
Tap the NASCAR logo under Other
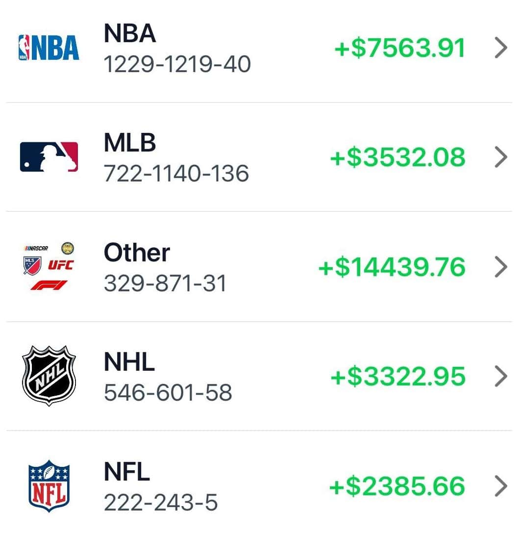[x=36, y=248]
